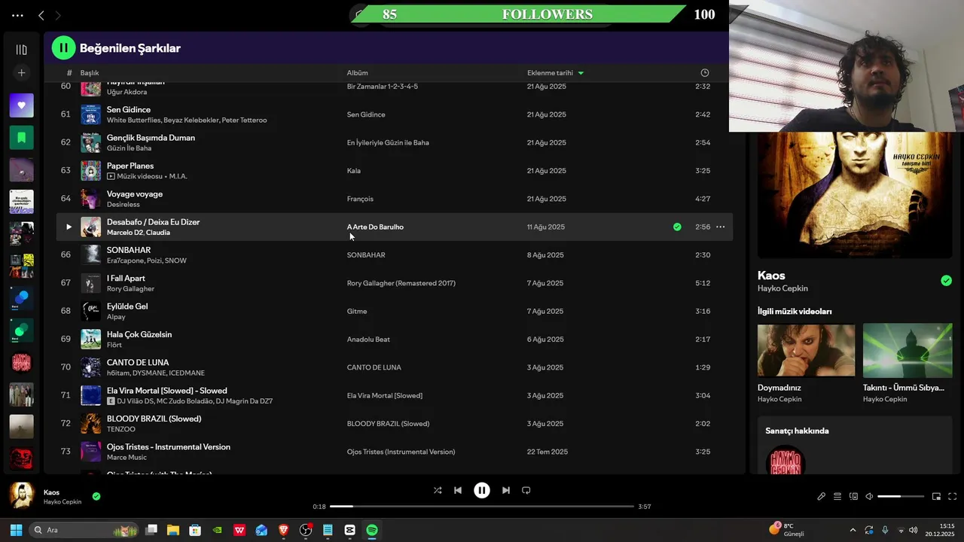Open connect to a device icon
This screenshot has width=964, height=542.
853,497
